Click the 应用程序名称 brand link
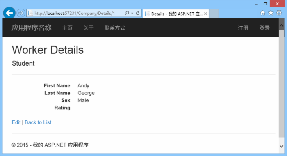This screenshot has width=287, height=156. coord(32,28)
